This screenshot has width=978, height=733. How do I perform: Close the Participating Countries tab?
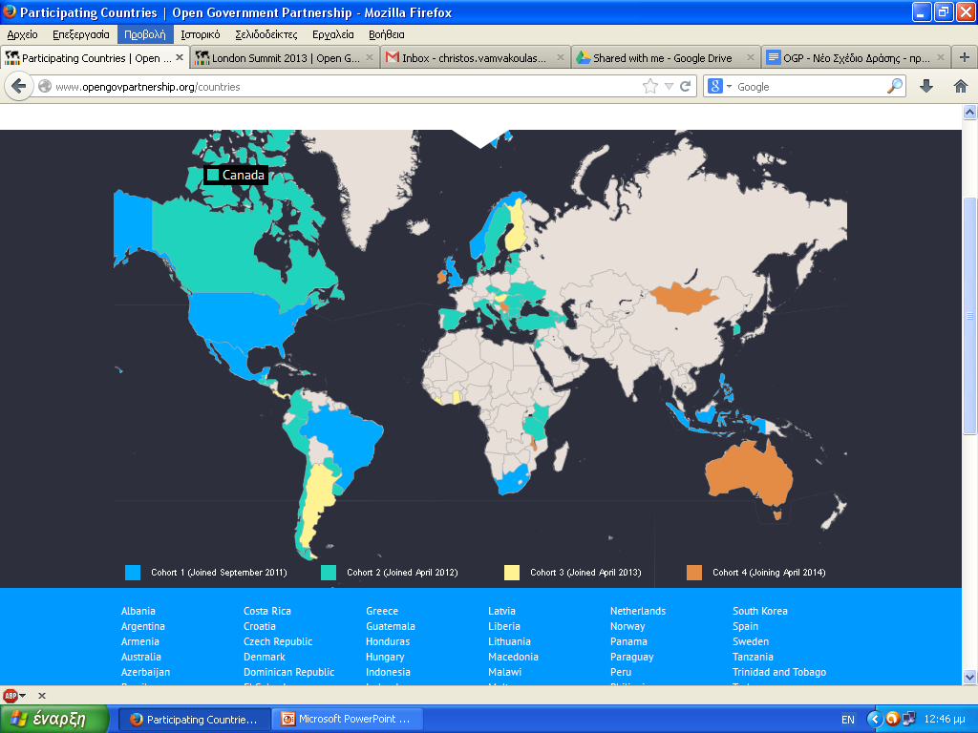180,57
